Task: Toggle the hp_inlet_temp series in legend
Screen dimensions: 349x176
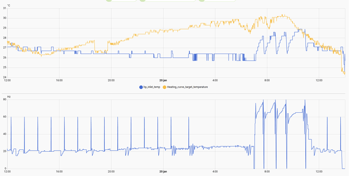Action: [150, 87]
